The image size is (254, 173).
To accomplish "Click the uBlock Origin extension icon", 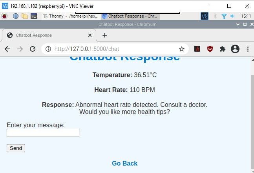I will [210, 49].
